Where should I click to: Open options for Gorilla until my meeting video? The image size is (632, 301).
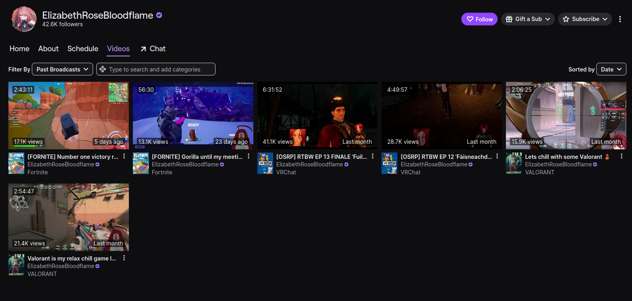[249, 156]
